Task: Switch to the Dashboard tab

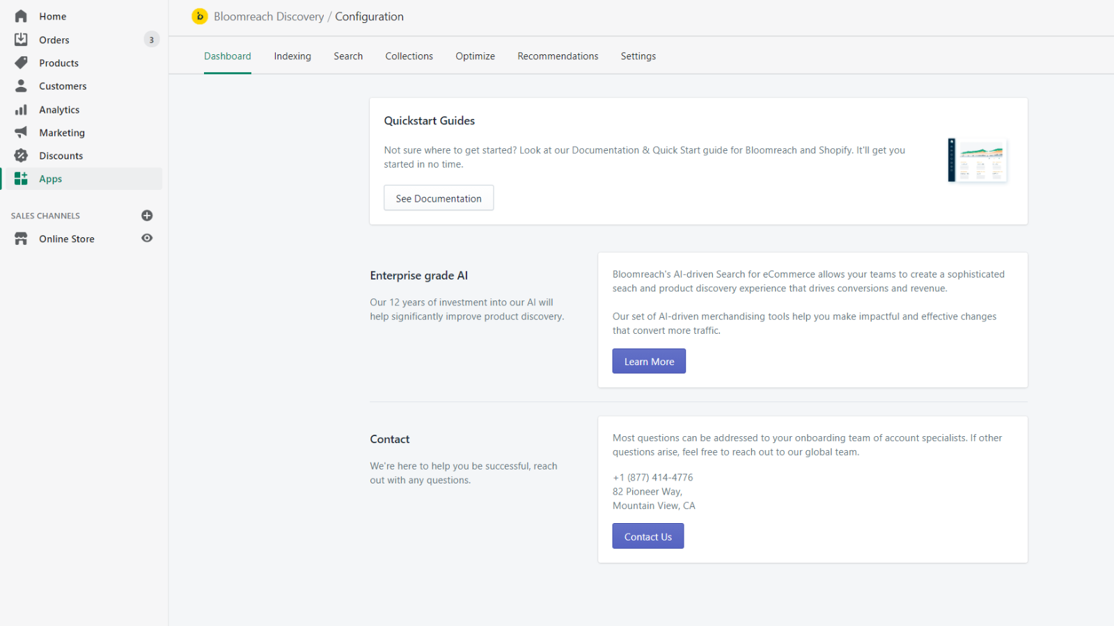Action: pyautogui.click(x=228, y=56)
